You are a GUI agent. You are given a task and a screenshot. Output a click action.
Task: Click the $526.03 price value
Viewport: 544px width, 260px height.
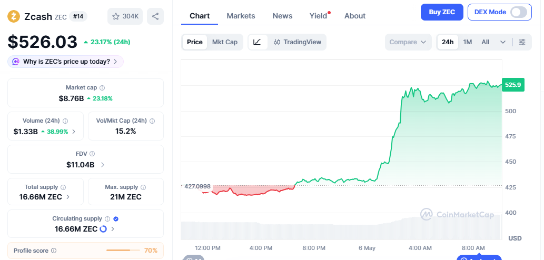point(42,42)
